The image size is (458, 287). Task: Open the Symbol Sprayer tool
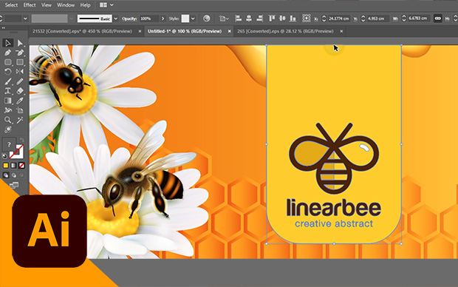pos(8,129)
